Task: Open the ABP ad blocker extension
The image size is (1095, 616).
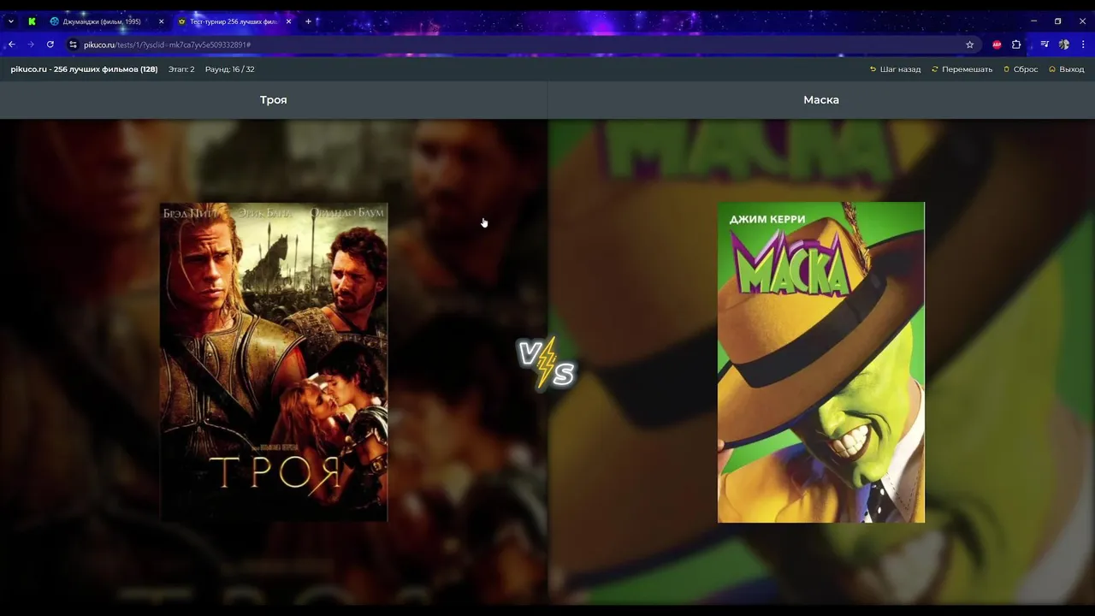Action: tap(997, 44)
